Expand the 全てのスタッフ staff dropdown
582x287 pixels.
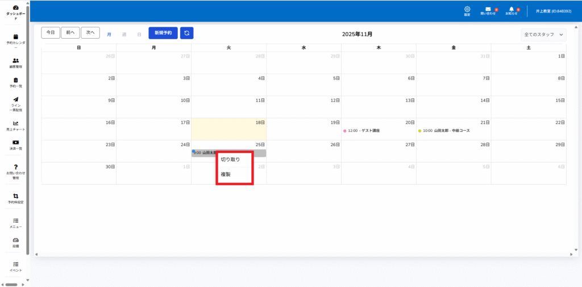(543, 35)
